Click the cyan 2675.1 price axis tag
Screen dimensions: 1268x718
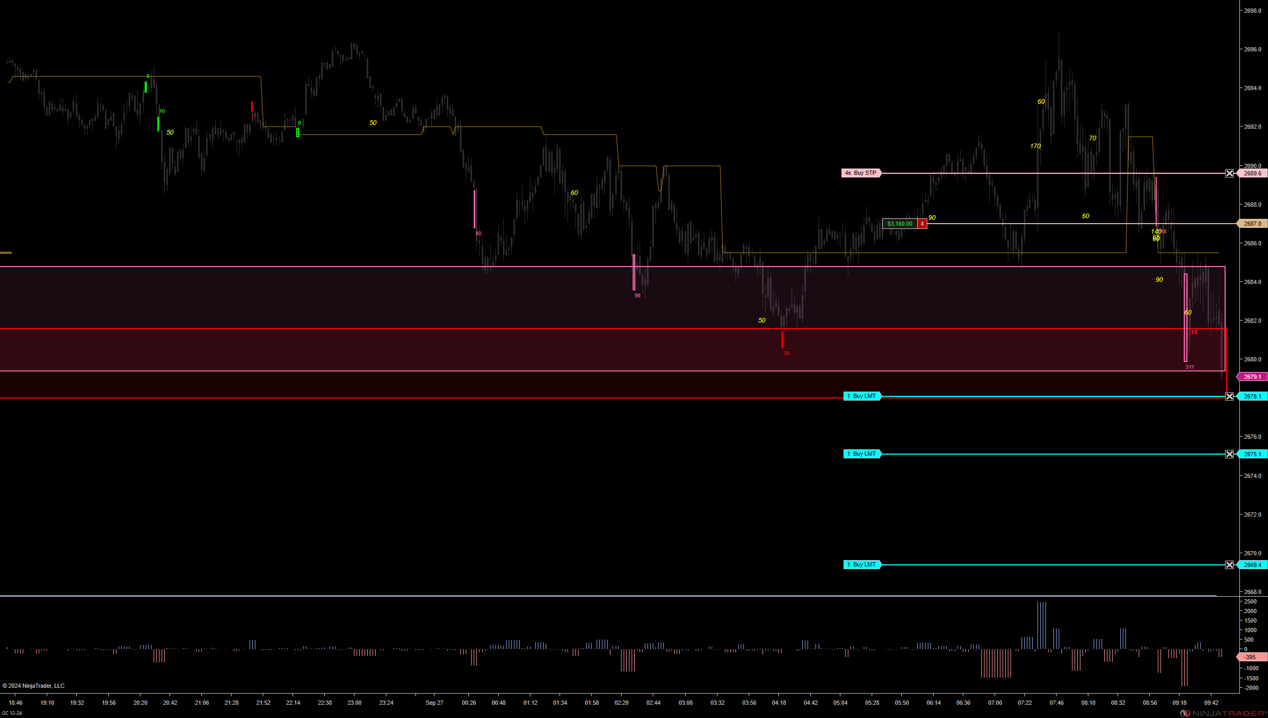point(1252,454)
